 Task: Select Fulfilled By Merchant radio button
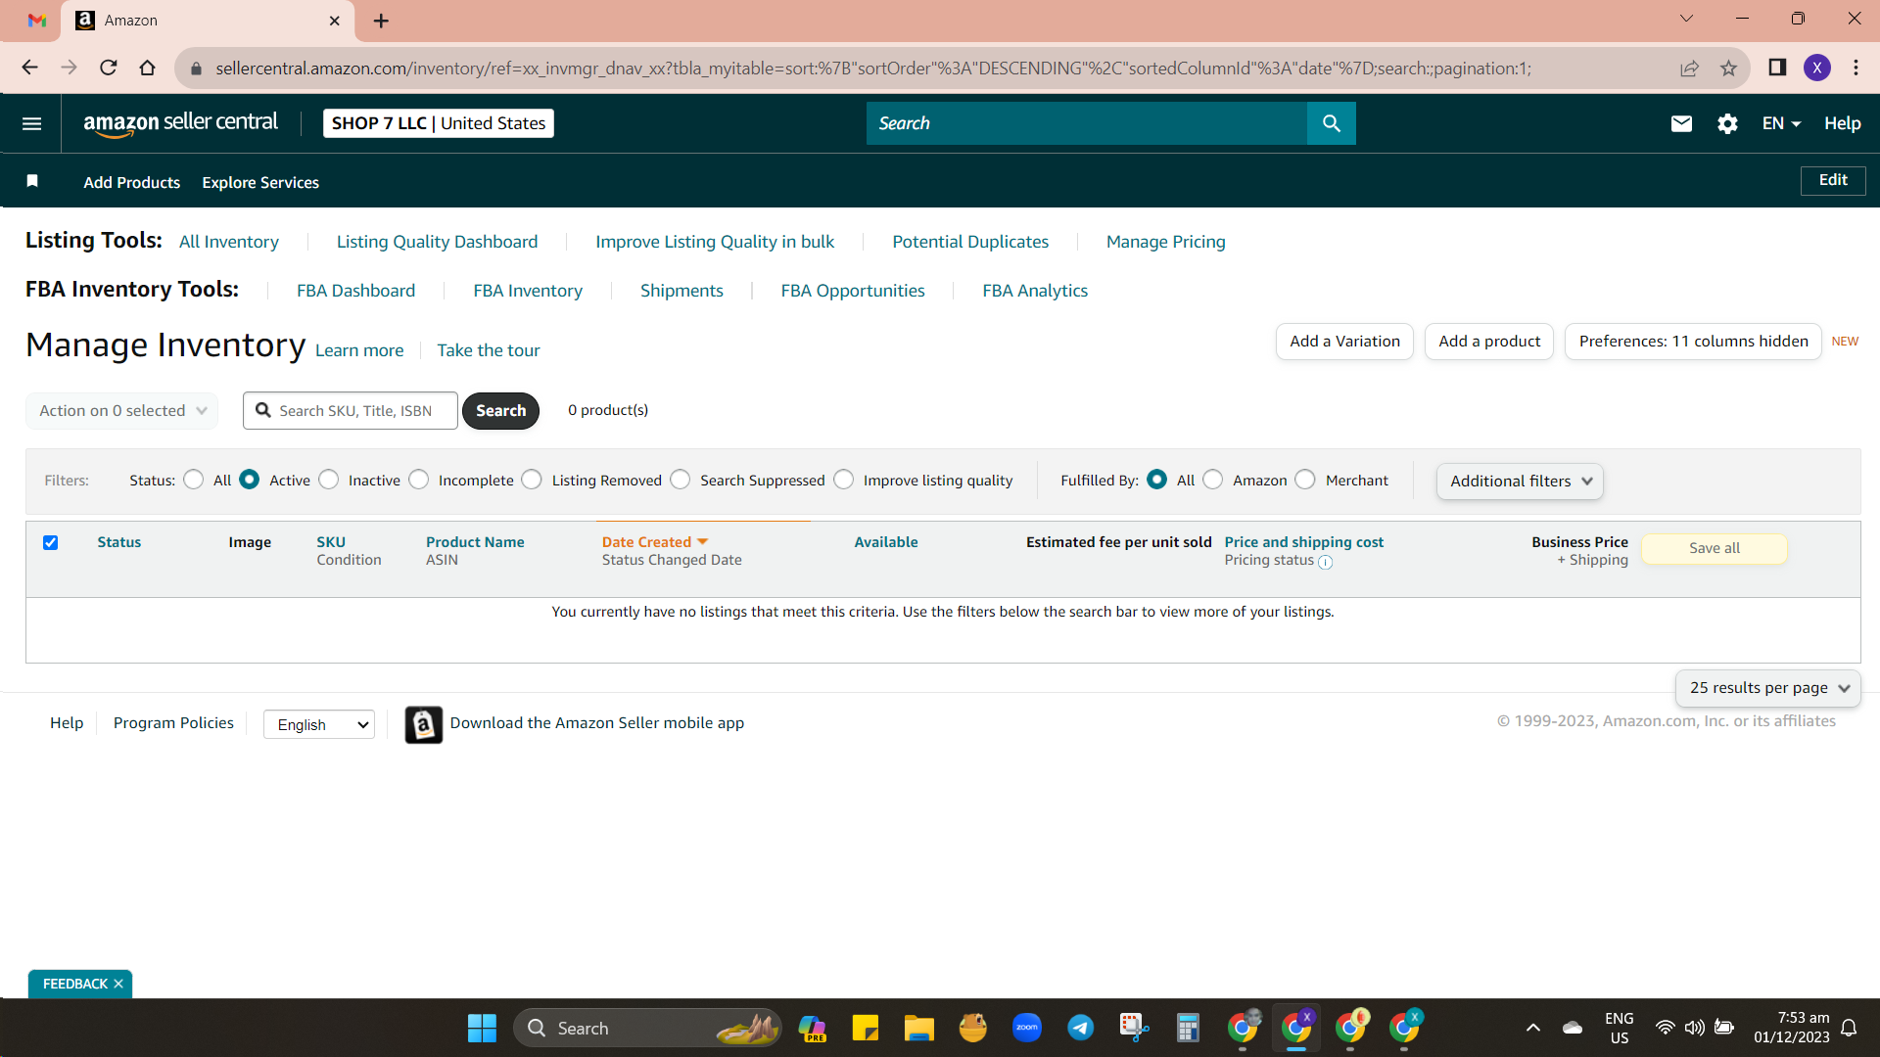(1305, 480)
